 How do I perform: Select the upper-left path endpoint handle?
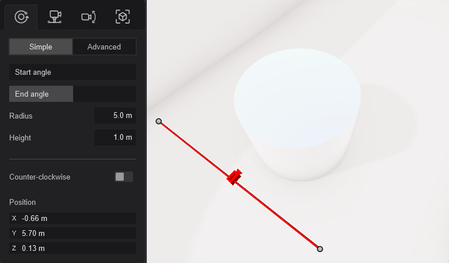[159, 121]
